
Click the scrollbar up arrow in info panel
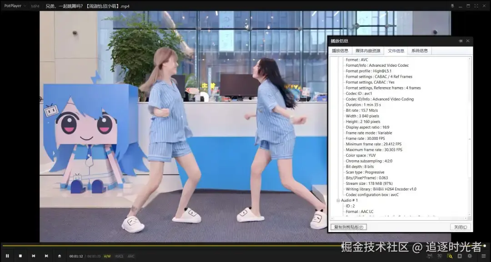coord(469,59)
